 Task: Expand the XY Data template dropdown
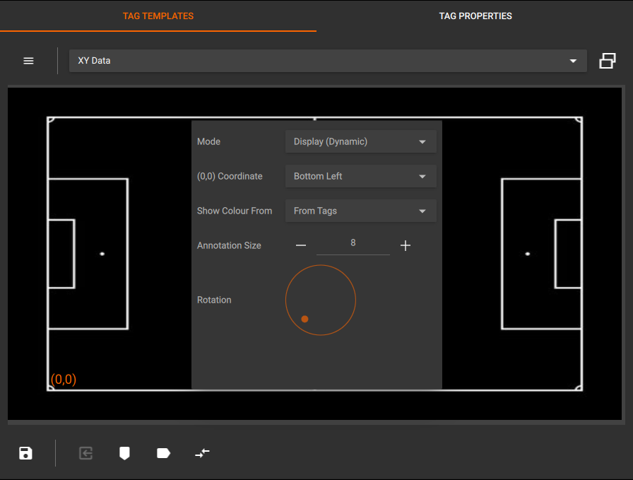[x=328, y=61]
